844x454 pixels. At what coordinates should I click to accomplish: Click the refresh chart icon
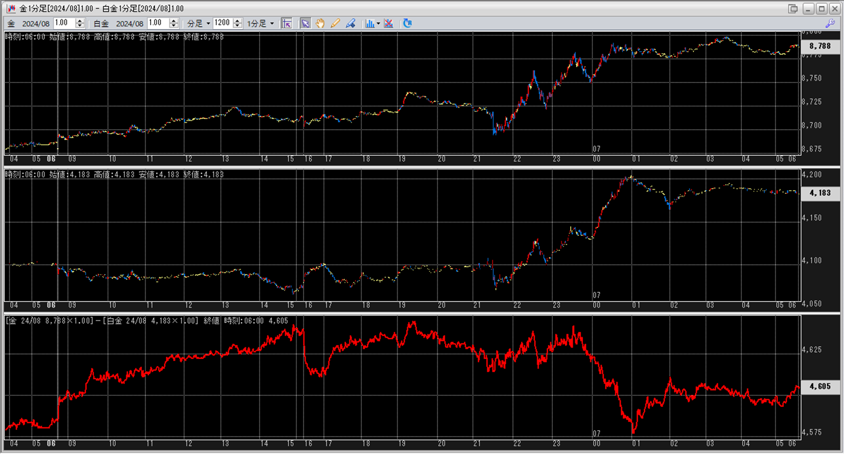(x=408, y=23)
